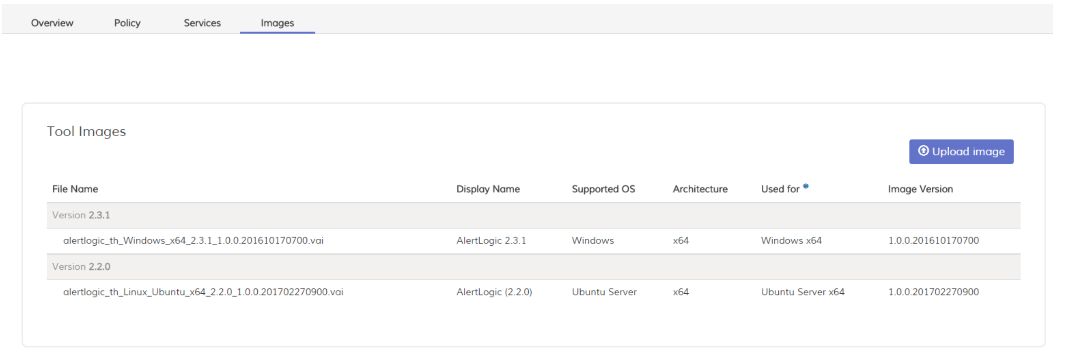1072x354 pixels.
Task: Click the asterisk icon next to Used for
Action: click(x=806, y=186)
